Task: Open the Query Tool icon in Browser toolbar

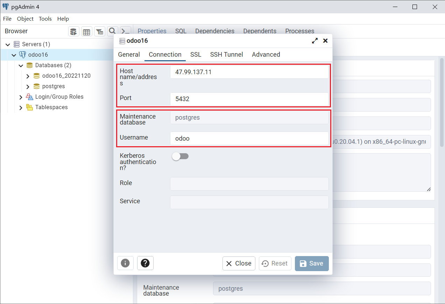Action: click(x=74, y=32)
